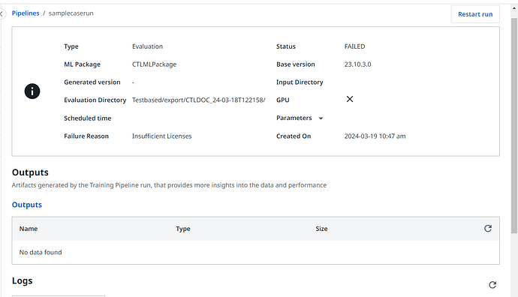Select the FAILED status value
The image size is (518, 297).
coord(354,46)
